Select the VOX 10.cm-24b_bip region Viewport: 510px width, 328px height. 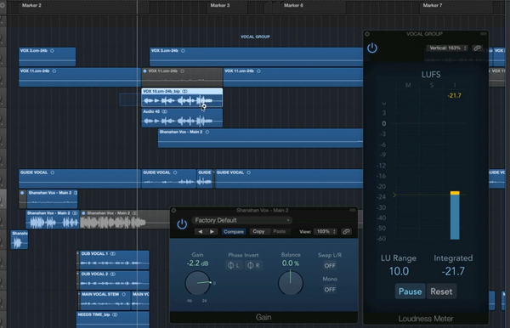182,98
